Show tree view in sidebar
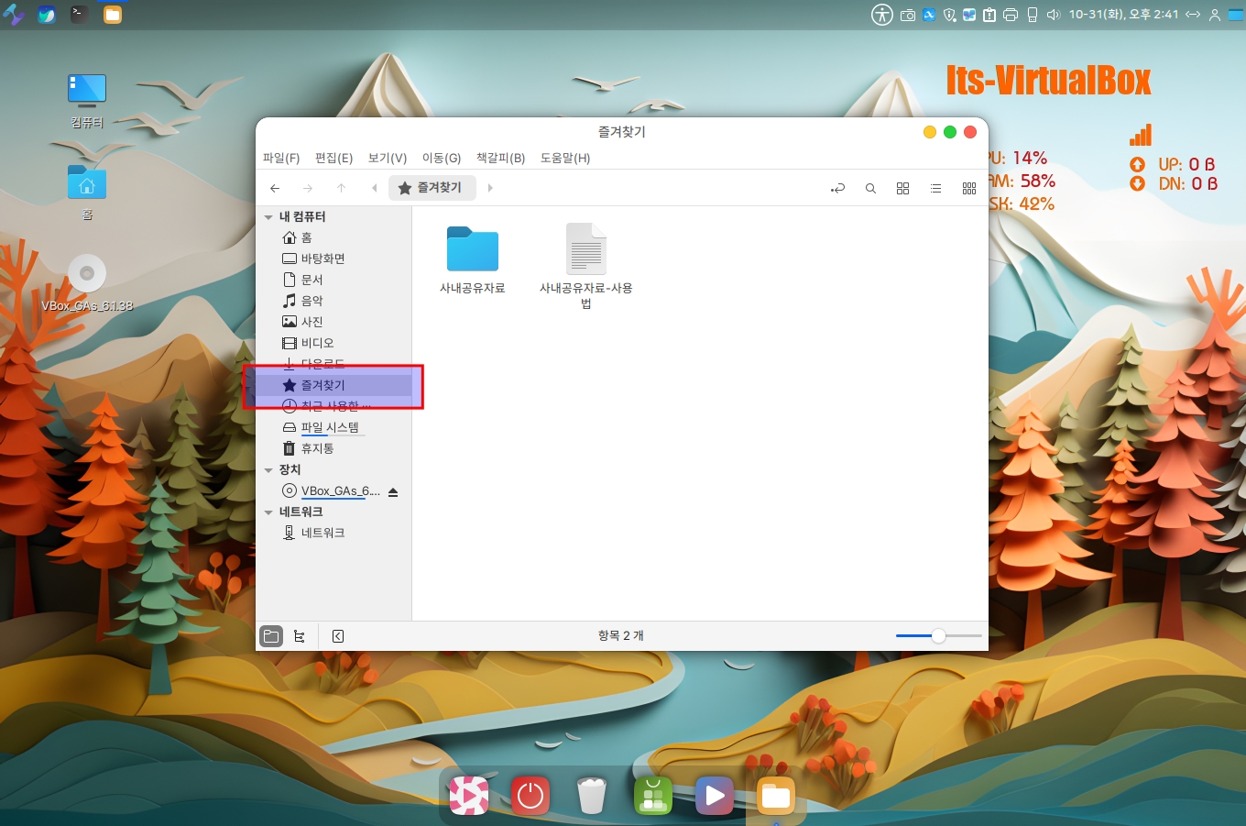Viewport: 1246px width, 826px height. 300,636
